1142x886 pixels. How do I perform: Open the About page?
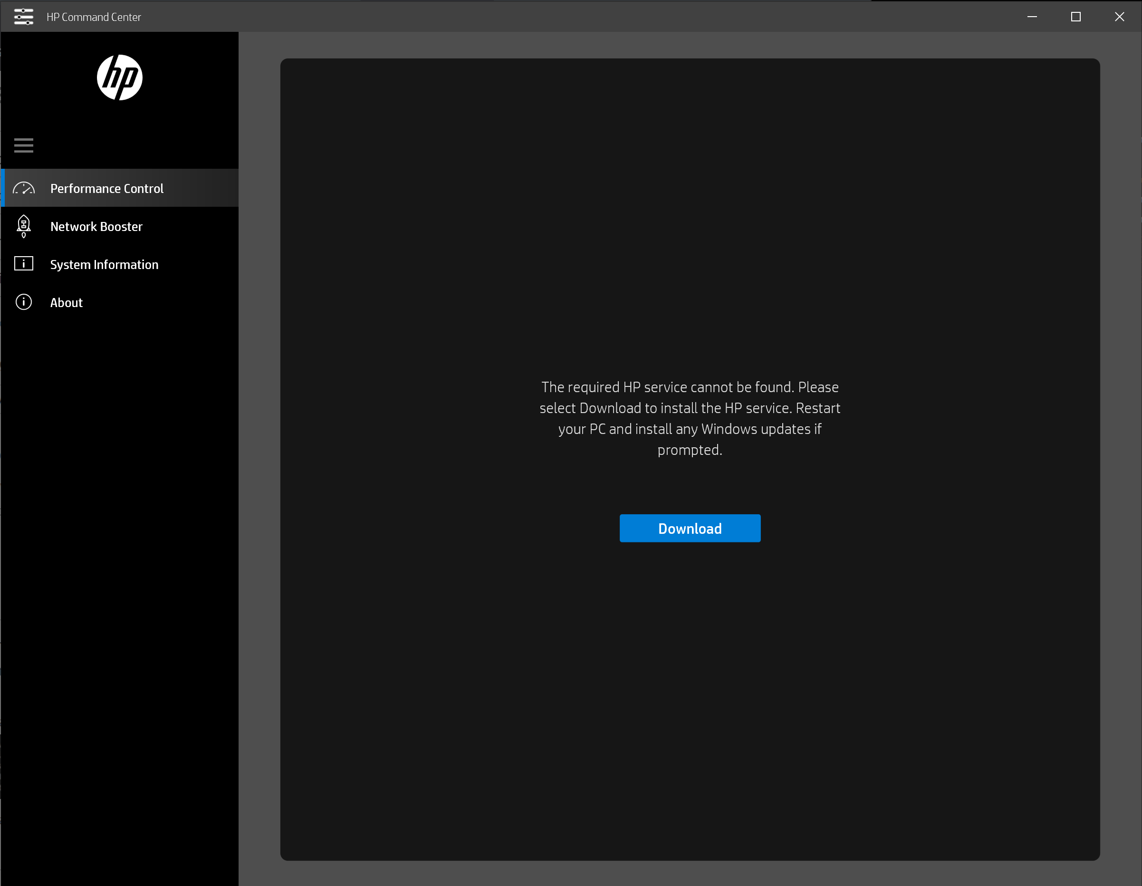point(67,302)
